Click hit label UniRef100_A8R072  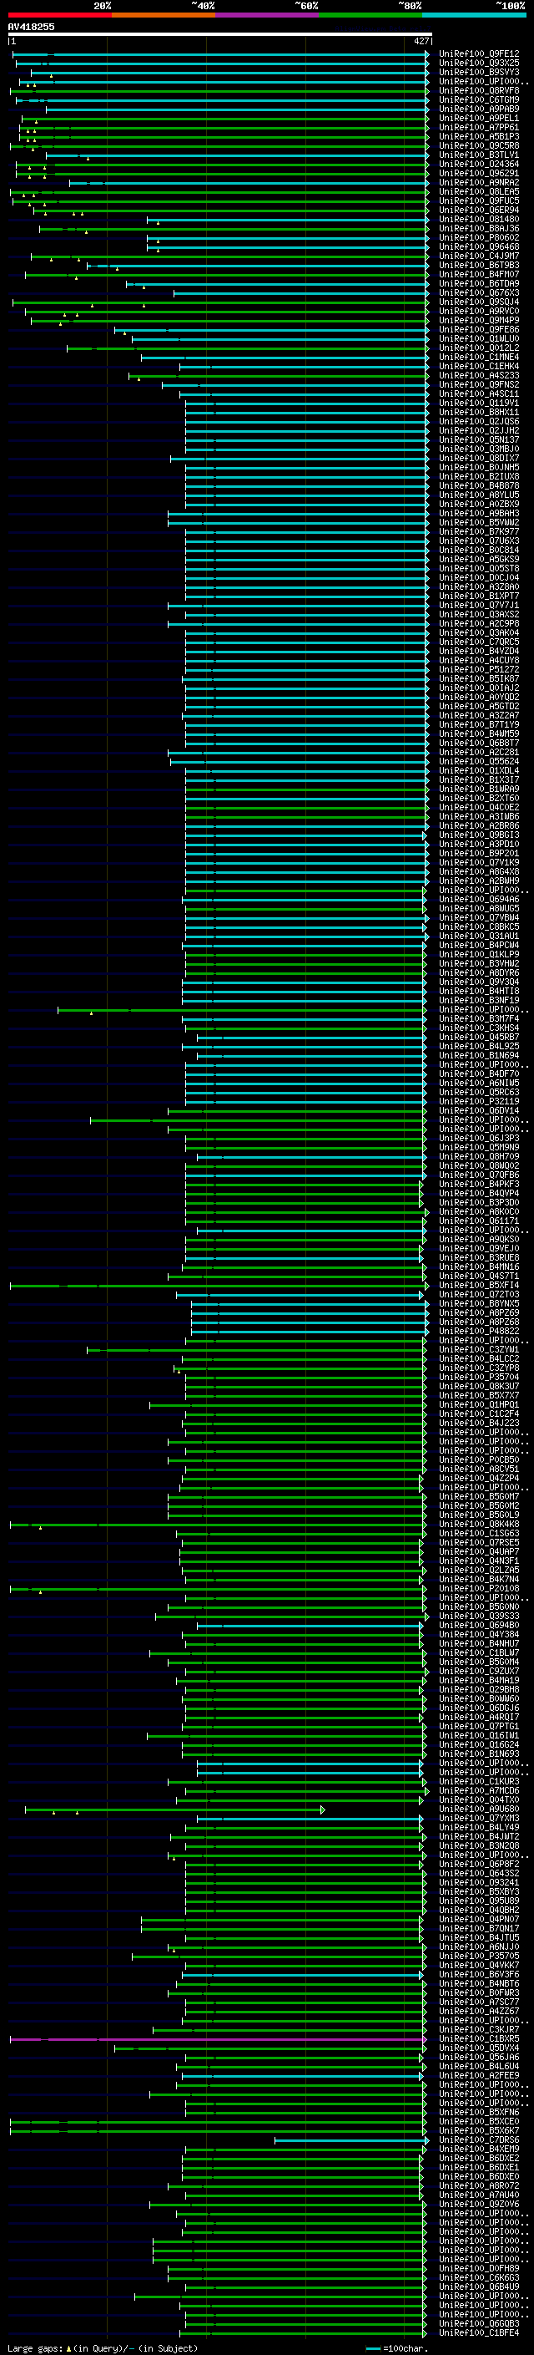coord(479,2186)
